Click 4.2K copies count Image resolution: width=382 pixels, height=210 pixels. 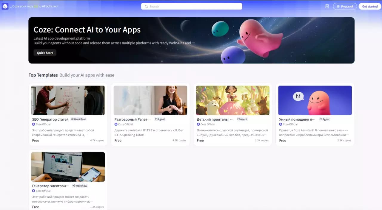pyautogui.click(x=179, y=140)
